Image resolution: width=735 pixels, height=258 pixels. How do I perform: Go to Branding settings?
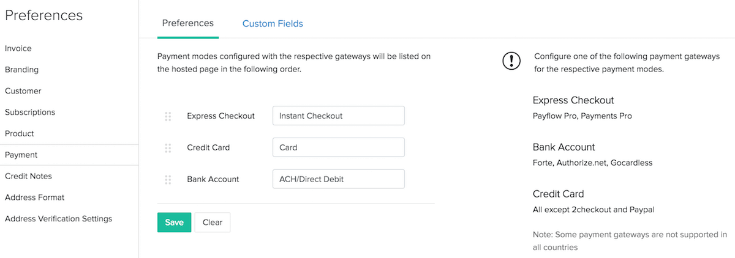tap(22, 70)
